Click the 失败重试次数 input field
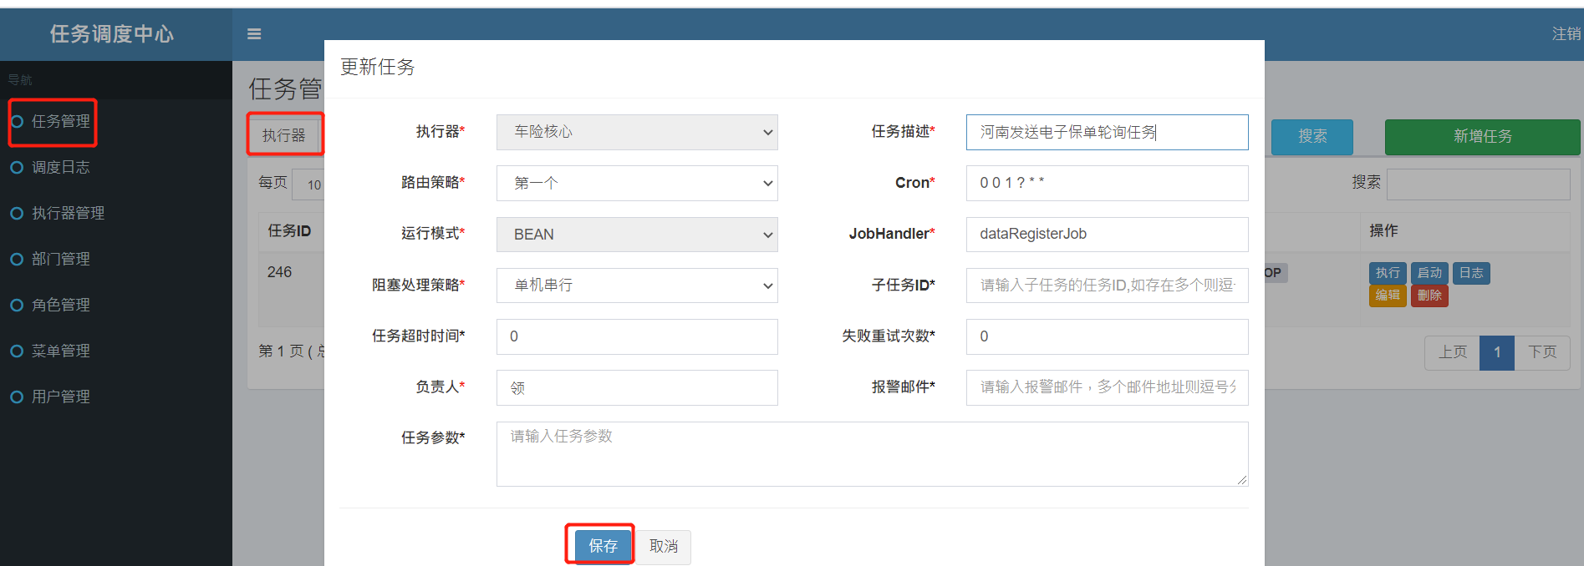This screenshot has width=1584, height=566. click(x=1107, y=336)
